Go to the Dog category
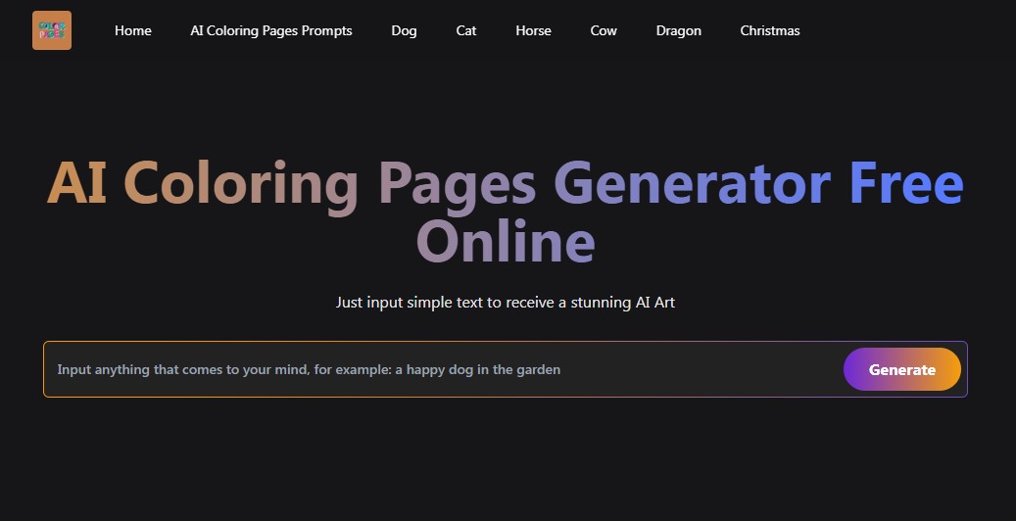 pos(404,30)
